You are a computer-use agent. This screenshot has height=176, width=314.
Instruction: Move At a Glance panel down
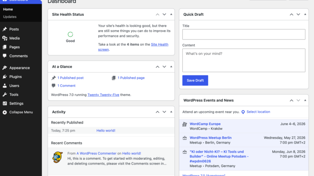point(164,67)
